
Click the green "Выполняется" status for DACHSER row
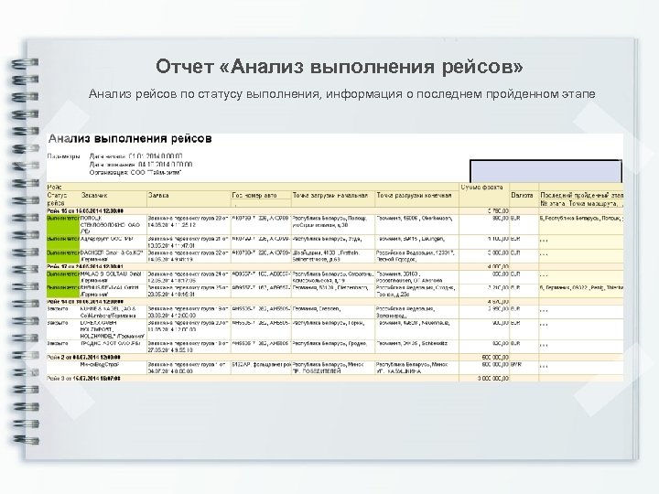[63, 256]
